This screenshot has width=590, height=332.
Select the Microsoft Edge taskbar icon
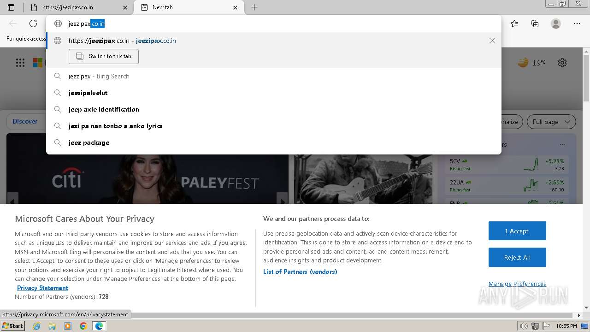[99, 326]
